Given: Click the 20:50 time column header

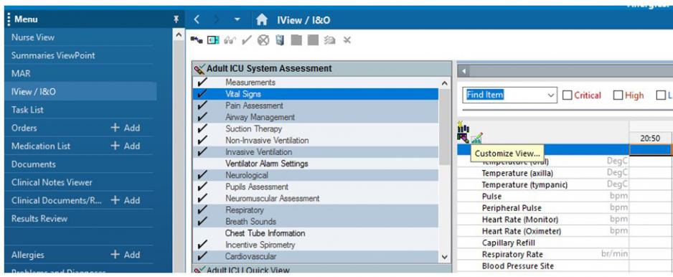Looking at the screenshot, I should coord(650,138).
